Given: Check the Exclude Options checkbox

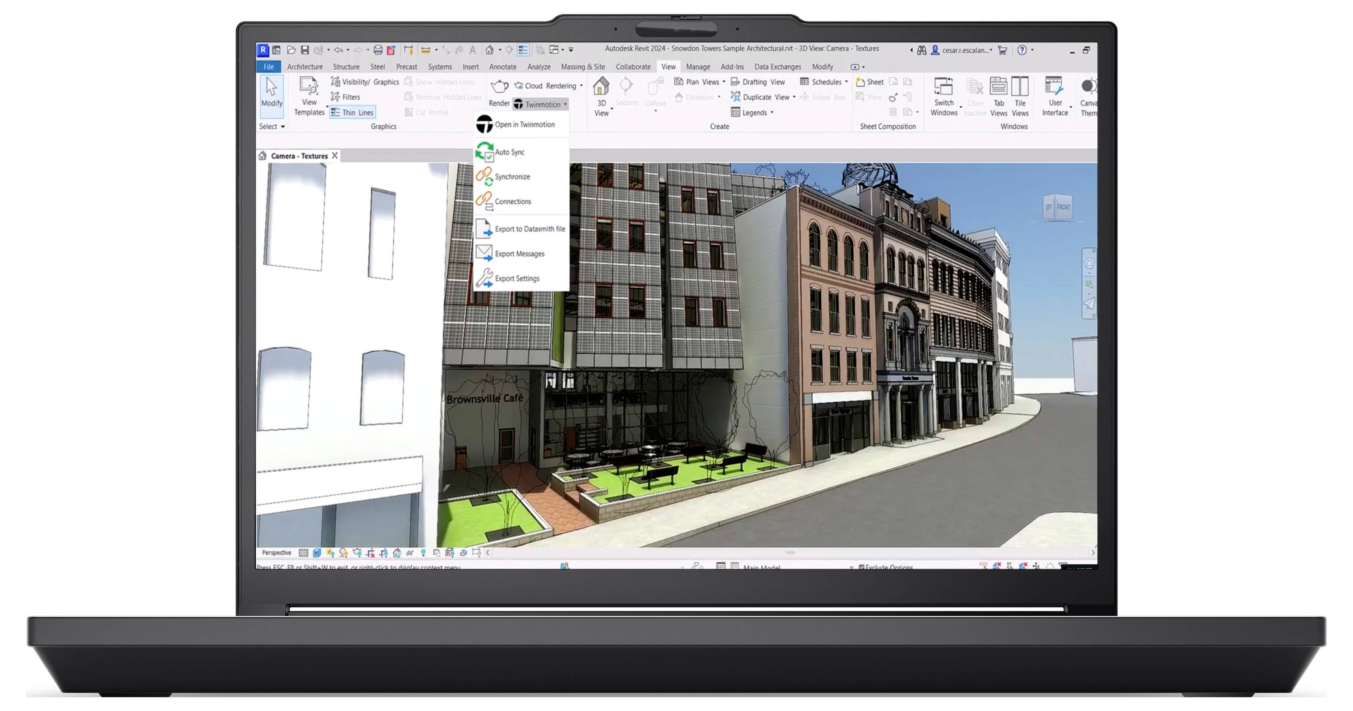Looking at the screenshot, I should pos(861,567).
